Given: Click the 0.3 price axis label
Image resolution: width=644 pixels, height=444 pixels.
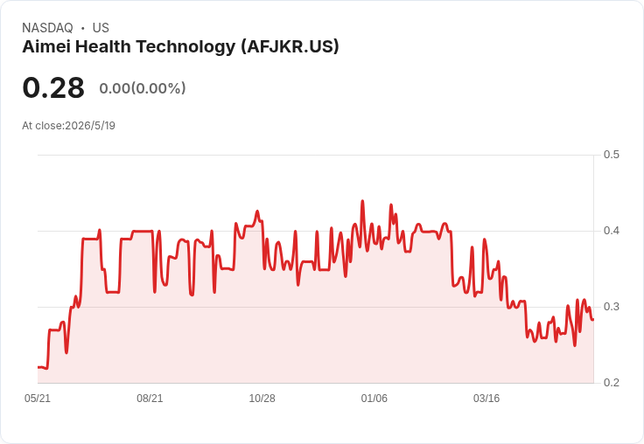Looking at the screenshot, I should 611,307.
